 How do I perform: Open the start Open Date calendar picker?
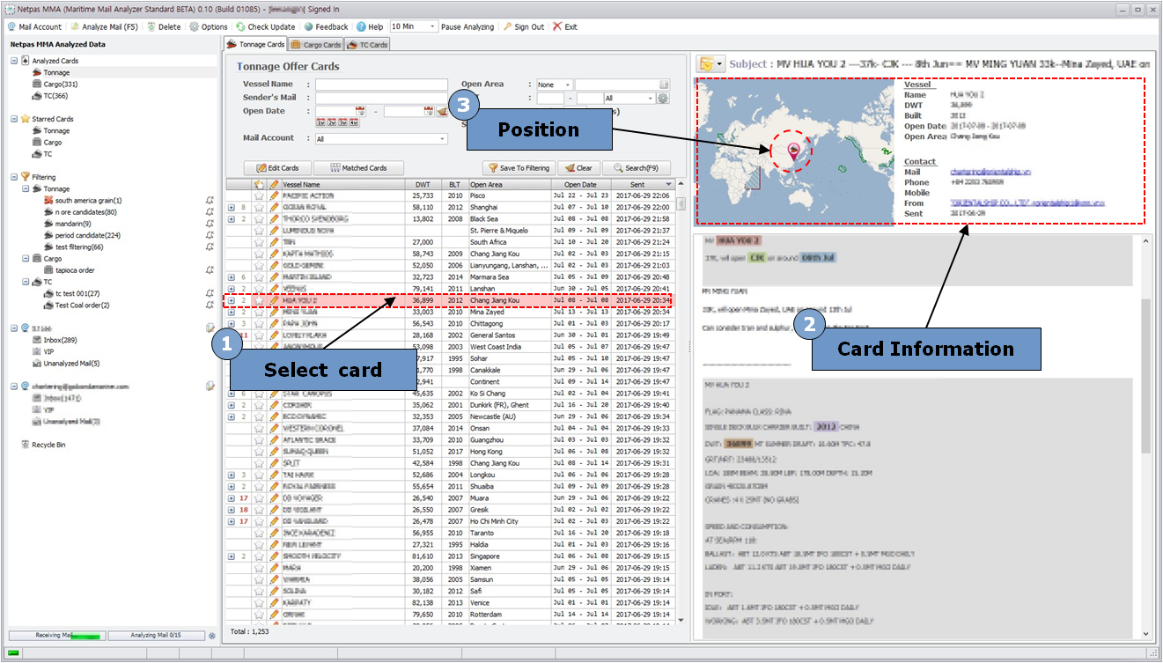[360, 111]
